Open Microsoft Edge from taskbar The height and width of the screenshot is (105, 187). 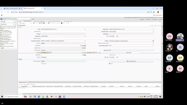click(x=39, y=97)
